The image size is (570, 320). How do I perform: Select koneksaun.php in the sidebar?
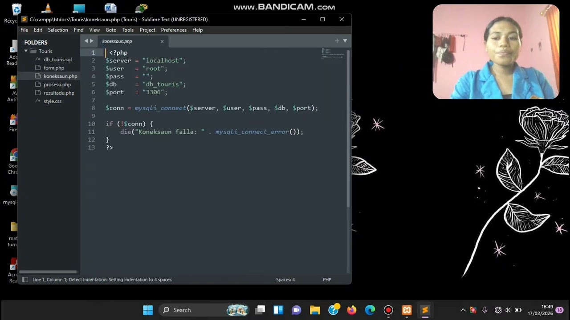click(x=60, y=76)
